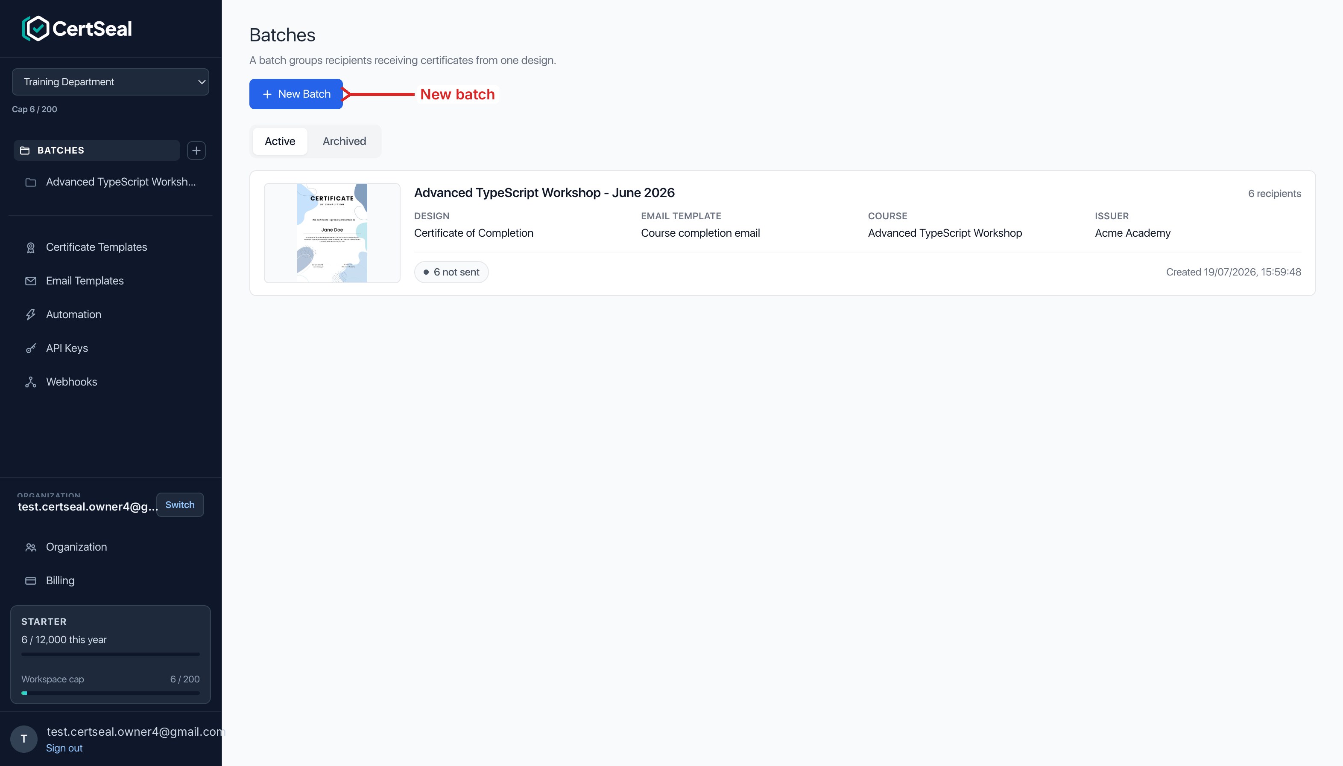The height and width of the screenshot is (766, 1343).
Task: Click the T user avatar
Action: (x=24, y=739)
